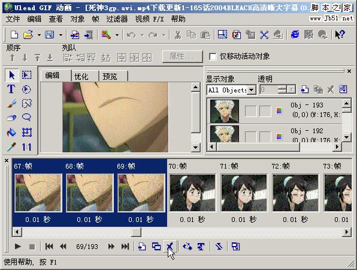Click the Paste clipboard icon

click(205, 35)
